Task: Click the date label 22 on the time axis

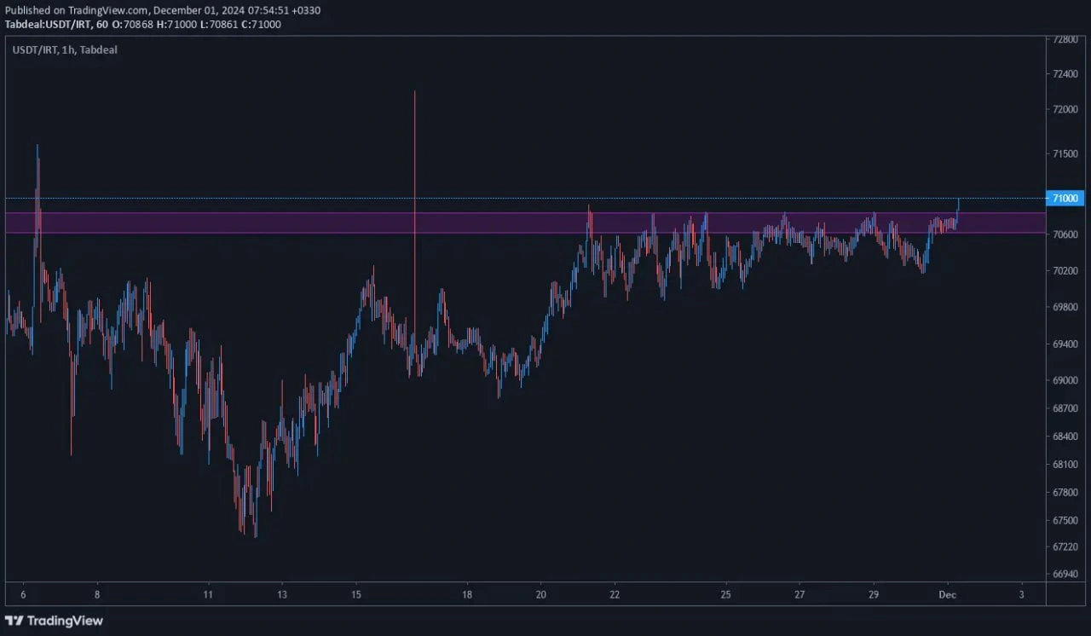Action: tap(615, 594)
